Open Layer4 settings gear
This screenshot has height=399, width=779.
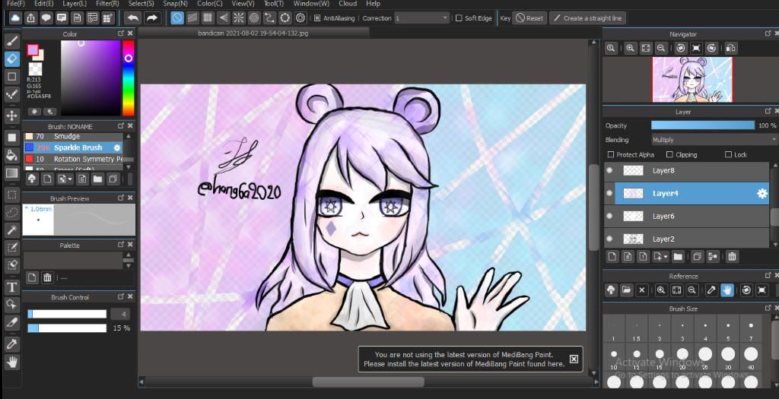[x=762, y=194]
